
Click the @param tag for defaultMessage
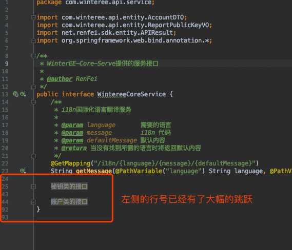click(x=72, y=140)
